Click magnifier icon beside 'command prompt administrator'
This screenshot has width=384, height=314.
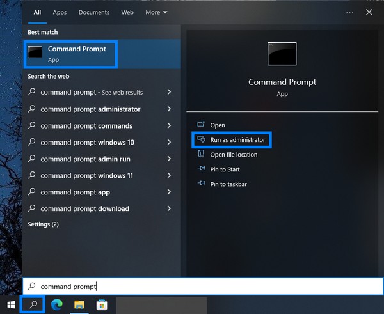point(31,109)
